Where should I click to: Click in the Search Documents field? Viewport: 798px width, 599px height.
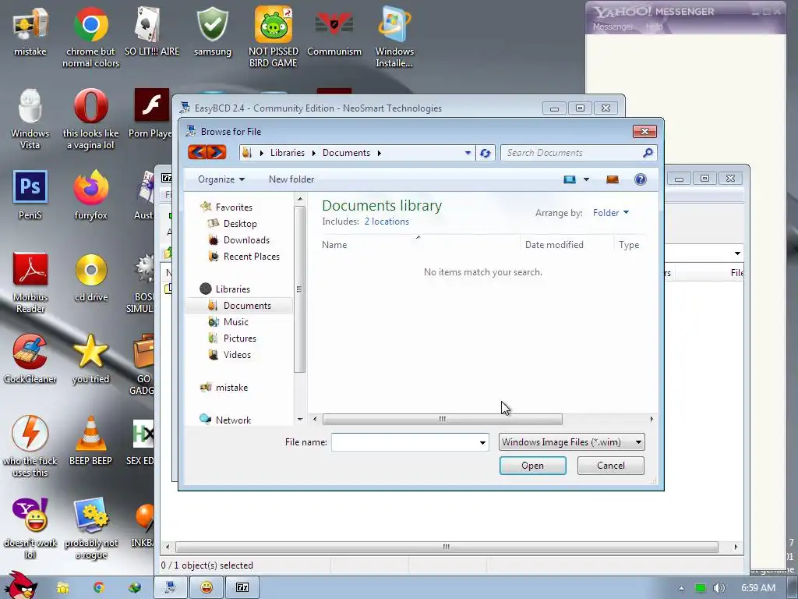pos(573,153)
